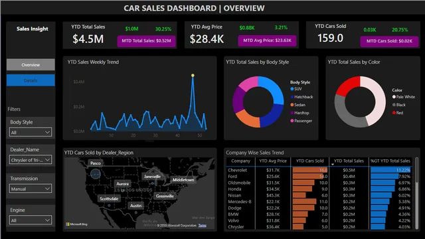Select the Chrysler row in company table

click(x=319, y=227)
